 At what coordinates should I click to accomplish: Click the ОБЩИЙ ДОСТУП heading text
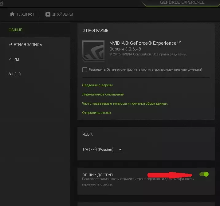tap(97, 175)
